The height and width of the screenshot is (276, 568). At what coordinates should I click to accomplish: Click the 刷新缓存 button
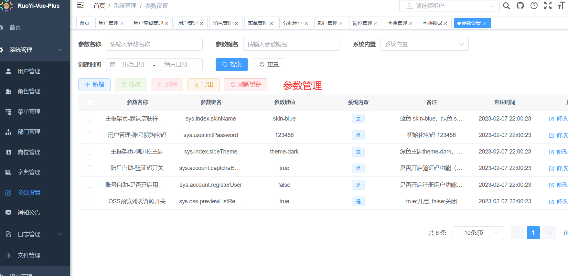coord(245,85)
